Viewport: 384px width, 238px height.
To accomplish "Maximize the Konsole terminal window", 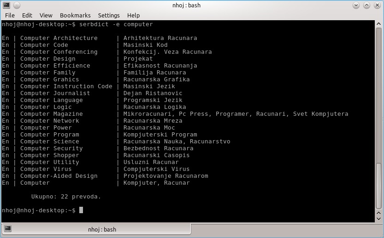I will click(x=367, y=5).
